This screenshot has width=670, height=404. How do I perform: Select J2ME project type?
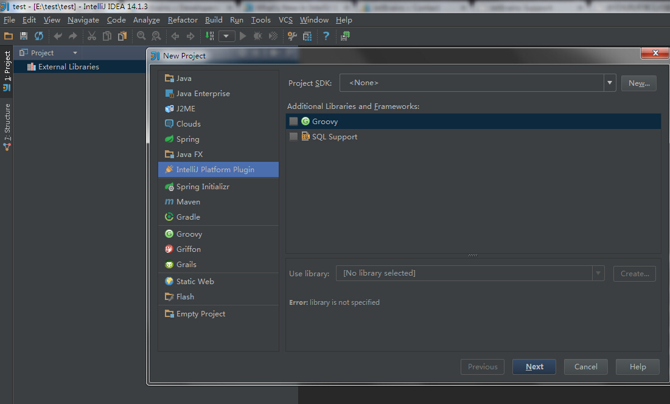point(218,109)
